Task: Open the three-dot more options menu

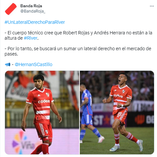Action: point(152,6)
